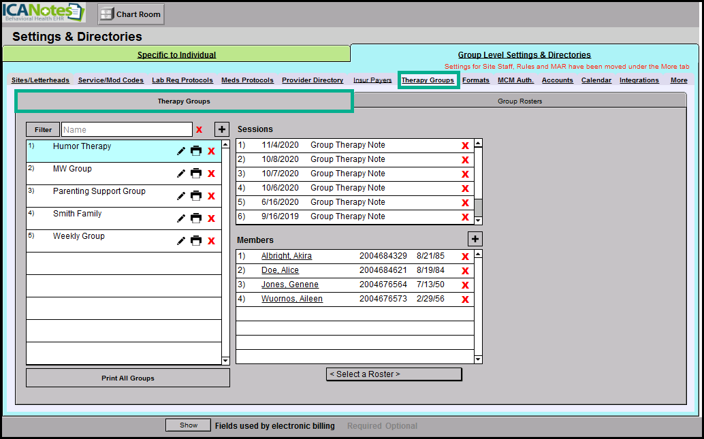Viewport: 704px width, 439px height.
Task: Remove the 11/4/2020 session with red X
Action: 465,146
